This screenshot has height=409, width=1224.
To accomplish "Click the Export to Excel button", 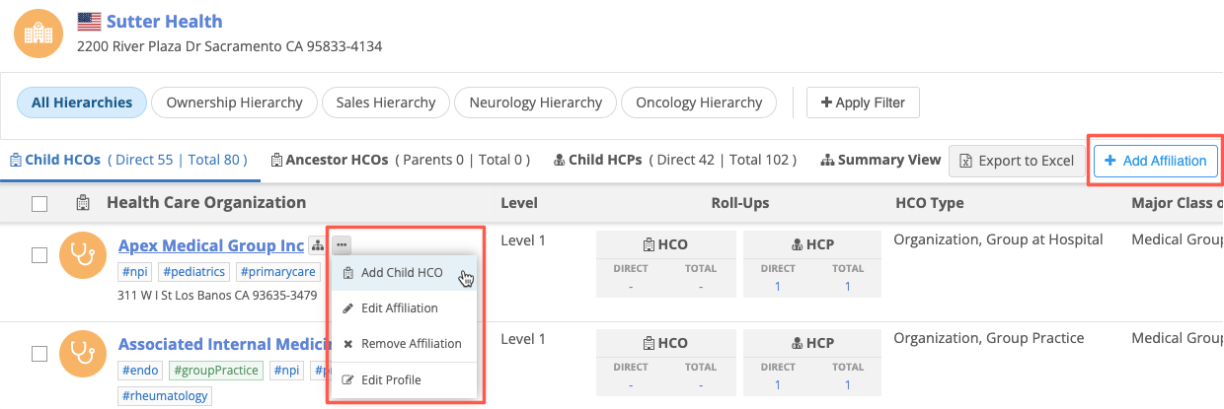I will [1018, 161].
